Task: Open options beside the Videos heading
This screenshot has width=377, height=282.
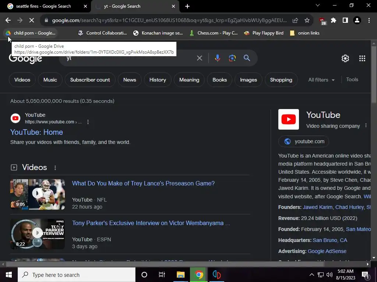Action: 55,167
